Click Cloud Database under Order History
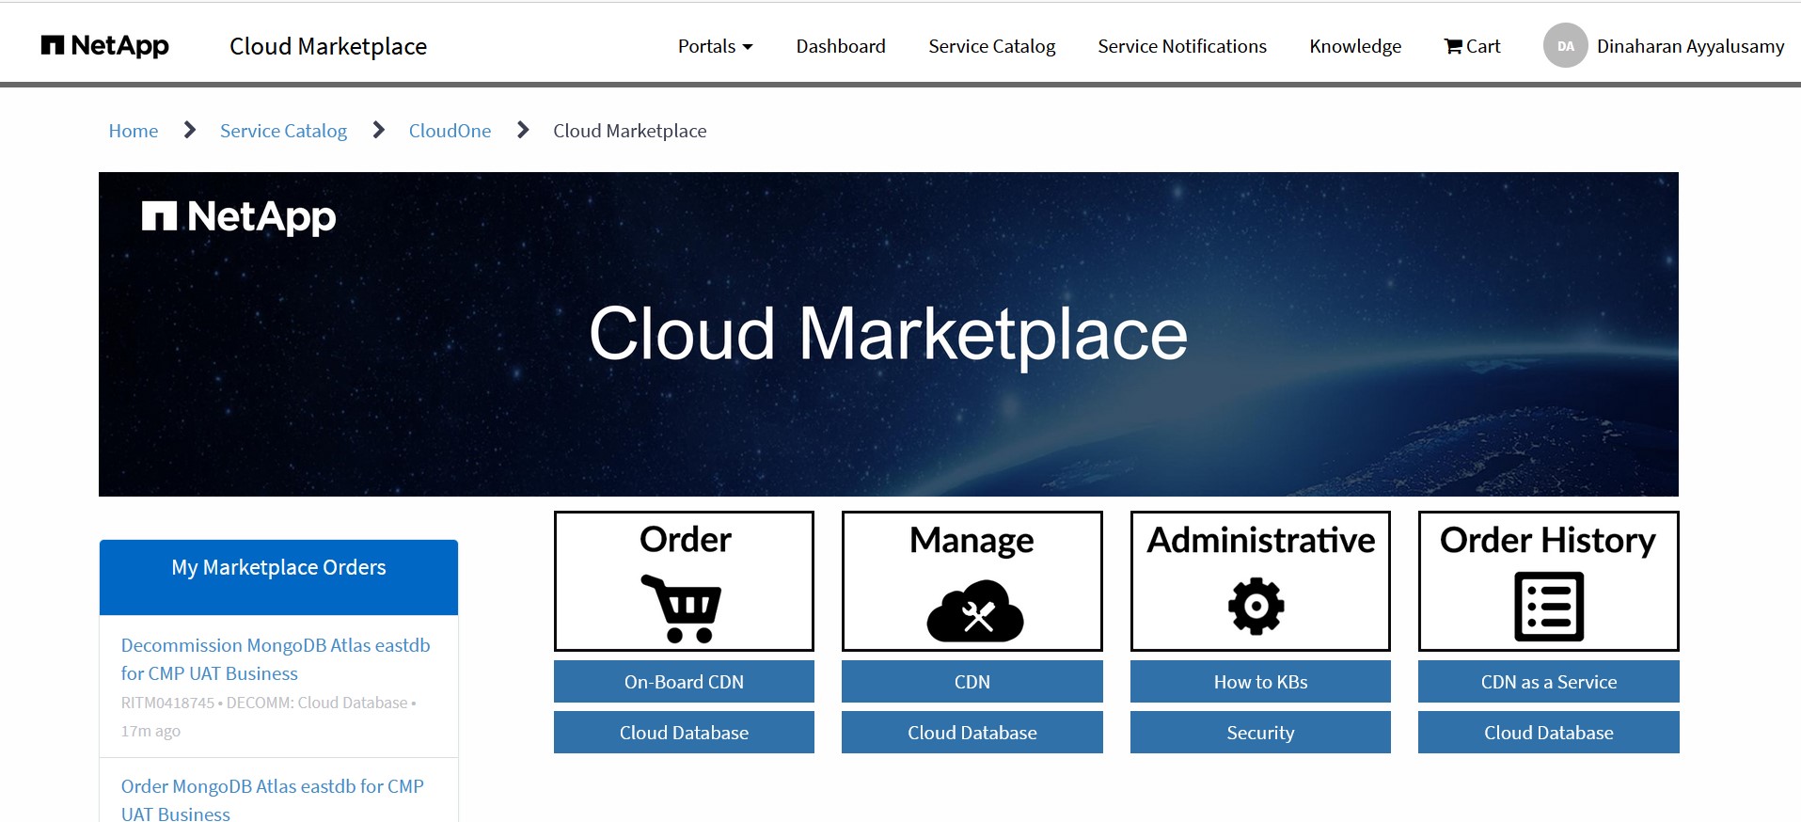Viewport: 1801px width, 822px height. [1548, 733]
